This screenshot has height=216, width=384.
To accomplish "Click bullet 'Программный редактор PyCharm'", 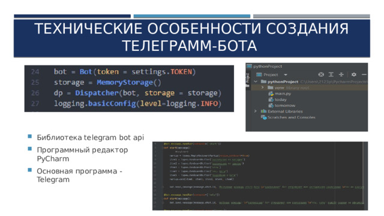I will (x=82, y=154).
